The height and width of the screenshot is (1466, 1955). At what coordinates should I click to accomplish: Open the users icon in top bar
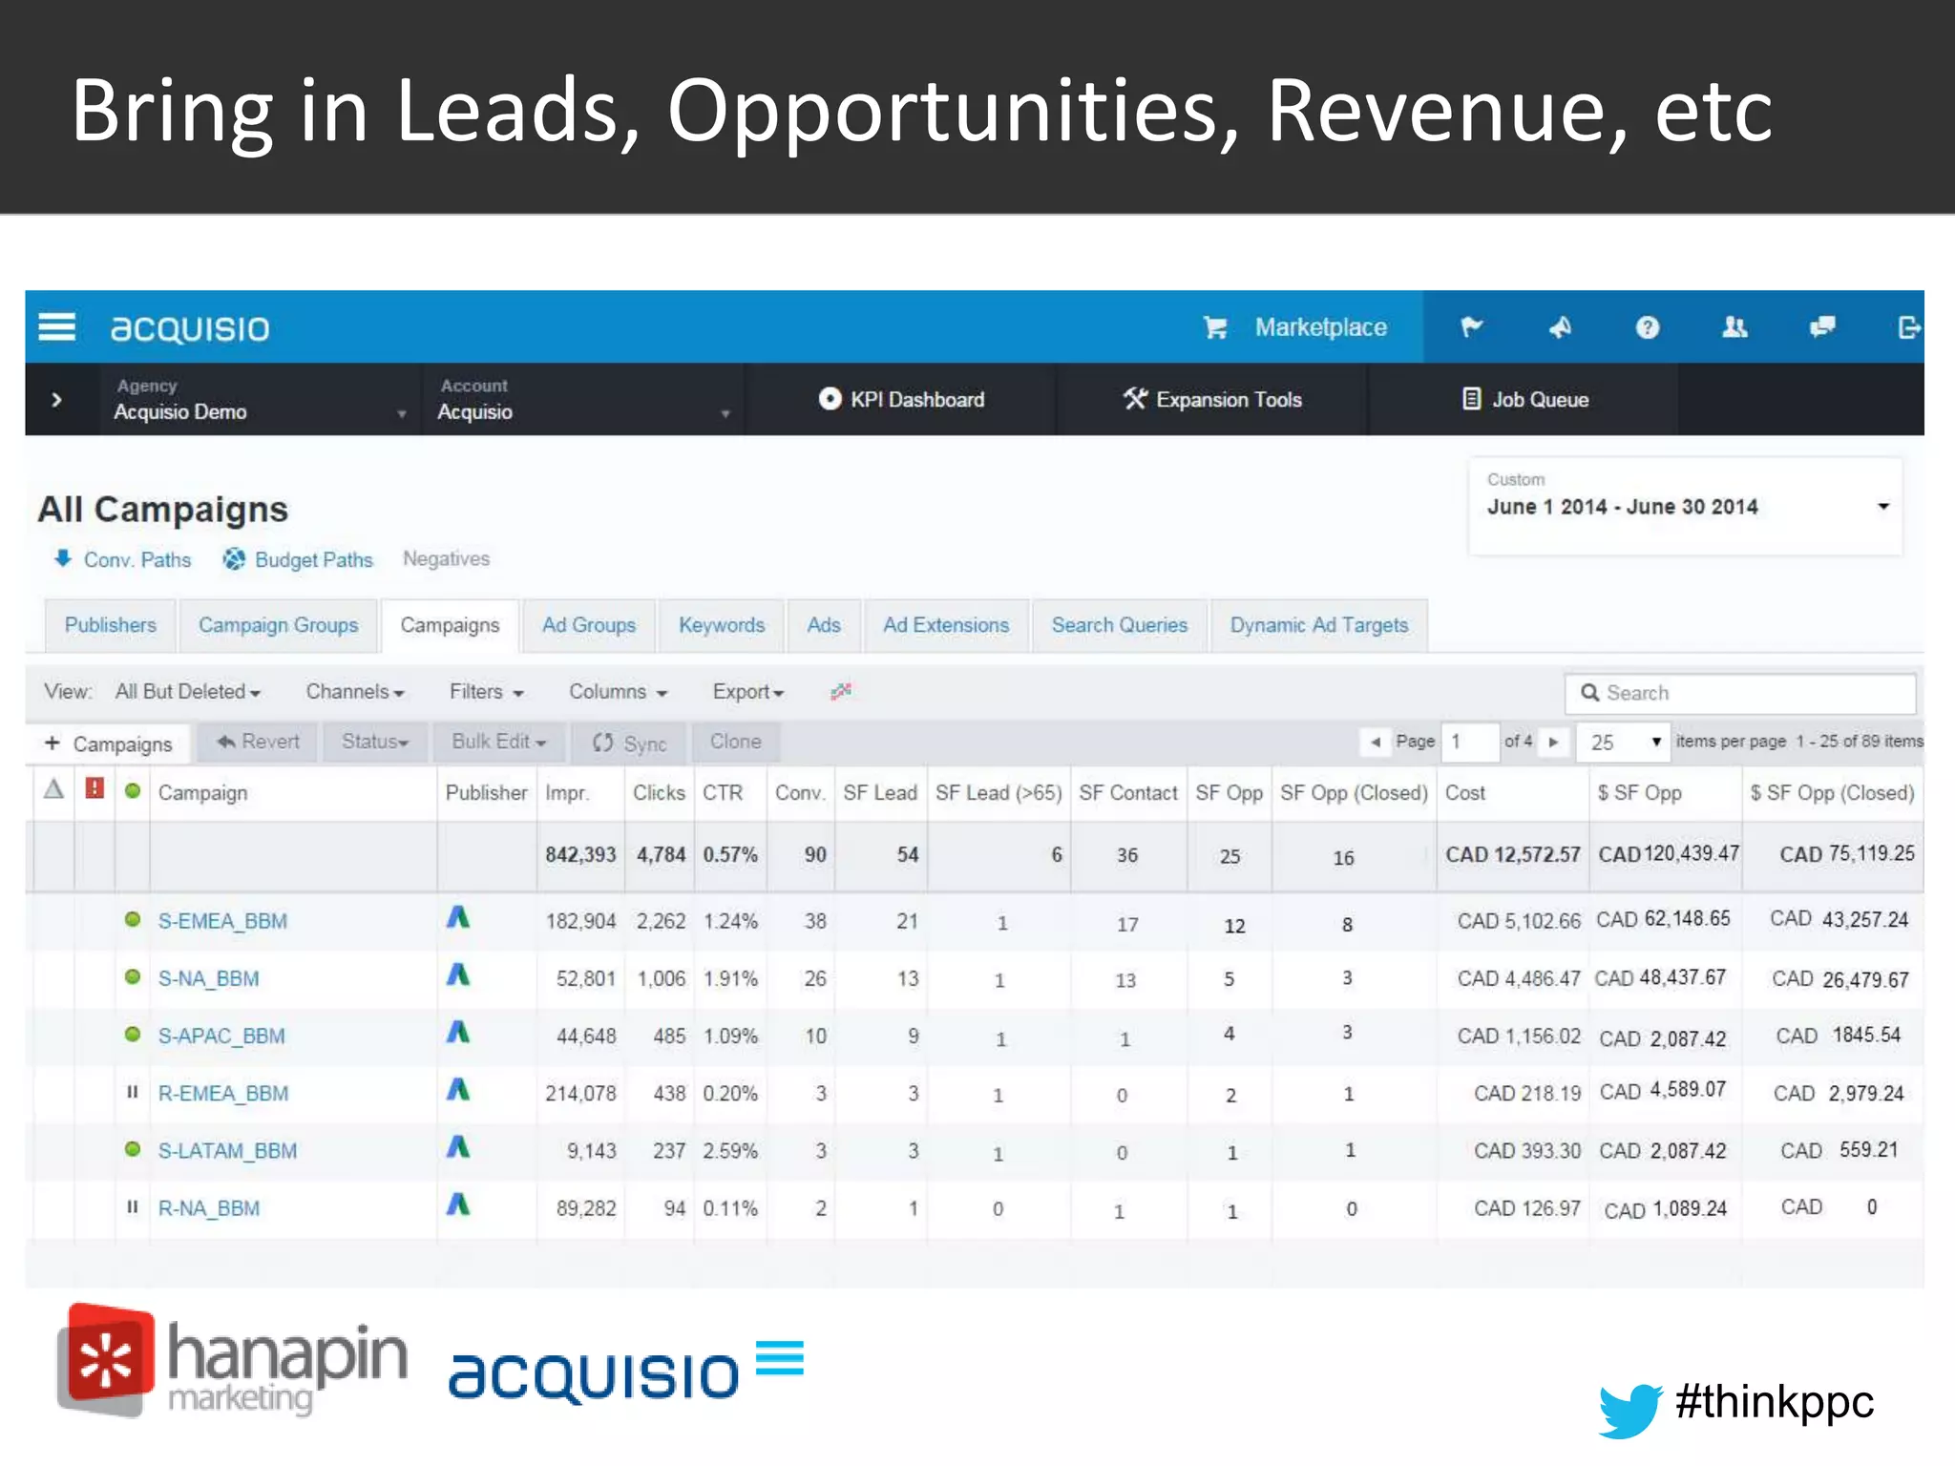pyautogui.click(x=1734, y=327)
